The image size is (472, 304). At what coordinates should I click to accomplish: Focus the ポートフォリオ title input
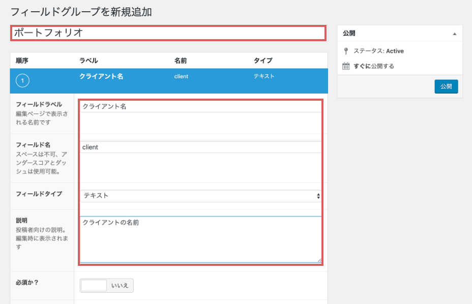168,33
